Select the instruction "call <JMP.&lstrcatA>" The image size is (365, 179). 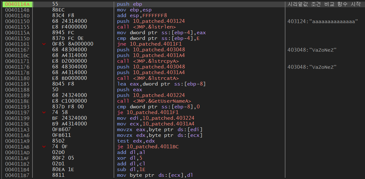pos(148,78)
